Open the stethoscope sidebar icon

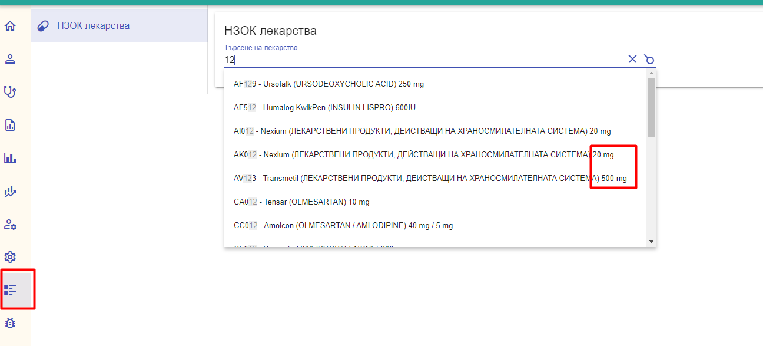point(10,92)
